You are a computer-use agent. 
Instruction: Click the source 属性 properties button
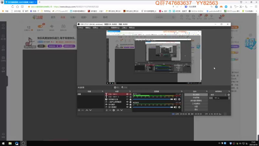117,88
